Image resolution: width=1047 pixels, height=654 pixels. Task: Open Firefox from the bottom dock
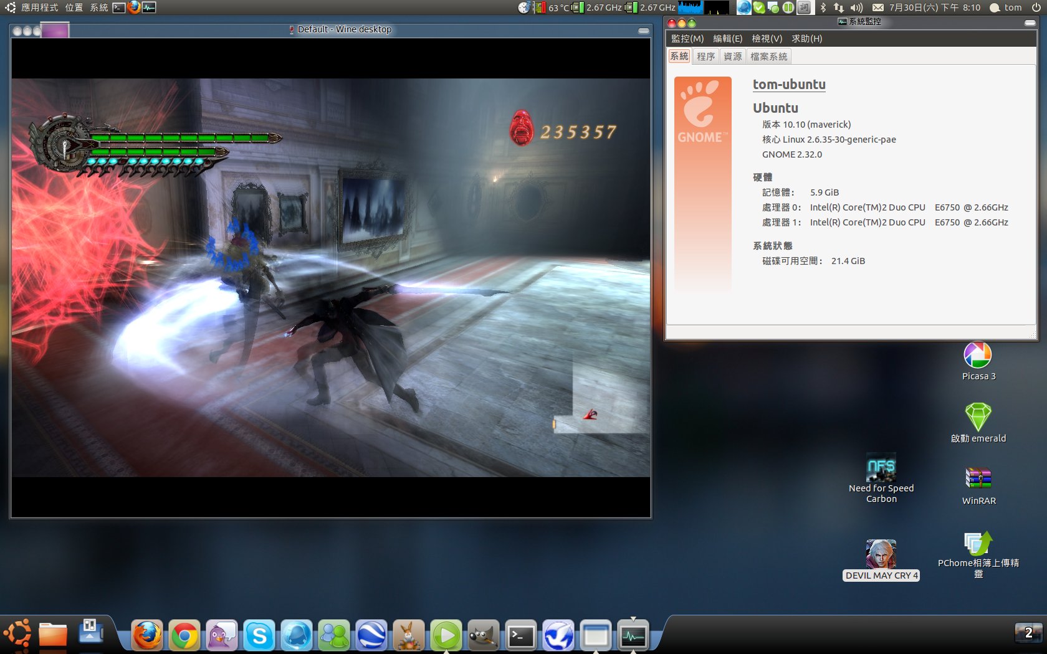point(147,635)
